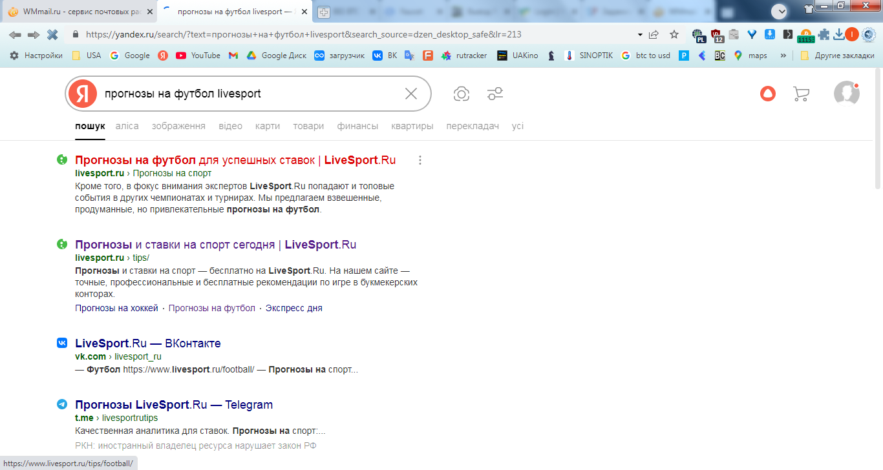Open result Прогнозы на футбол для успешных ставок
The width and height of the screenshot is (883, 470).
(x=235, y=160)
